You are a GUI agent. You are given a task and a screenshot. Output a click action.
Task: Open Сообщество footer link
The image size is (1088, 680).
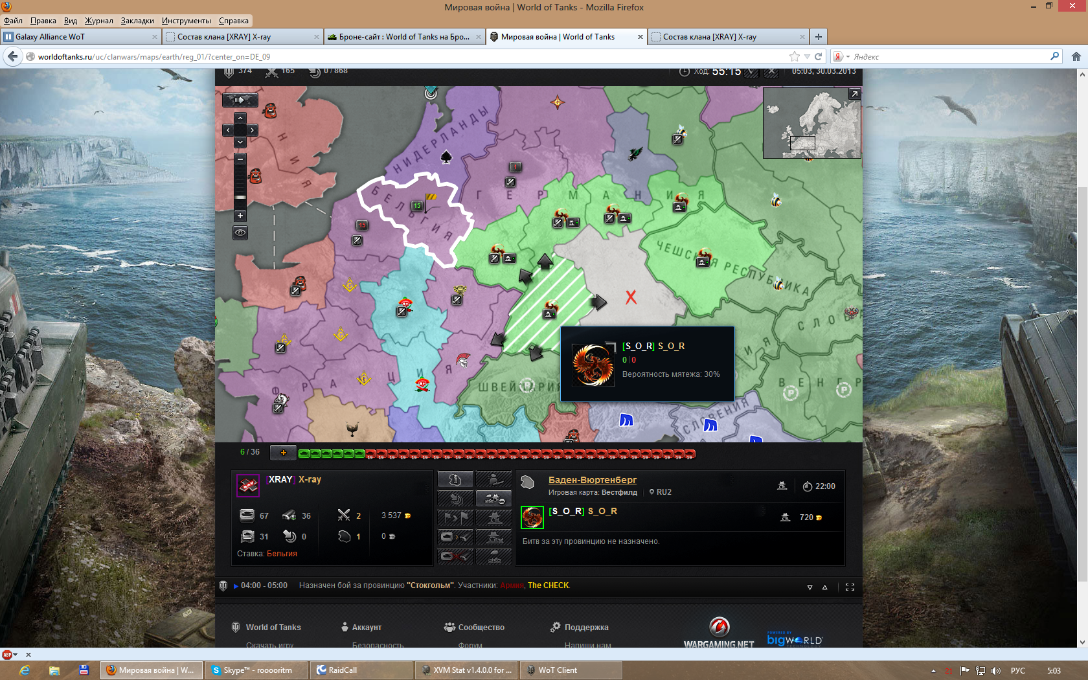[x=481, y=628]
